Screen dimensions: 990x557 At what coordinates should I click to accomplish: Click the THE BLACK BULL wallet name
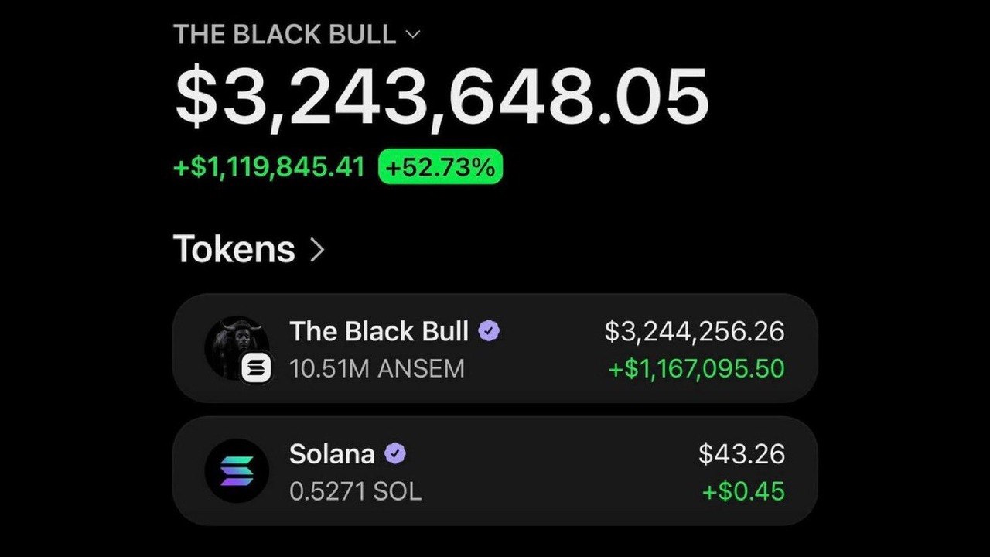click(285, 35)
